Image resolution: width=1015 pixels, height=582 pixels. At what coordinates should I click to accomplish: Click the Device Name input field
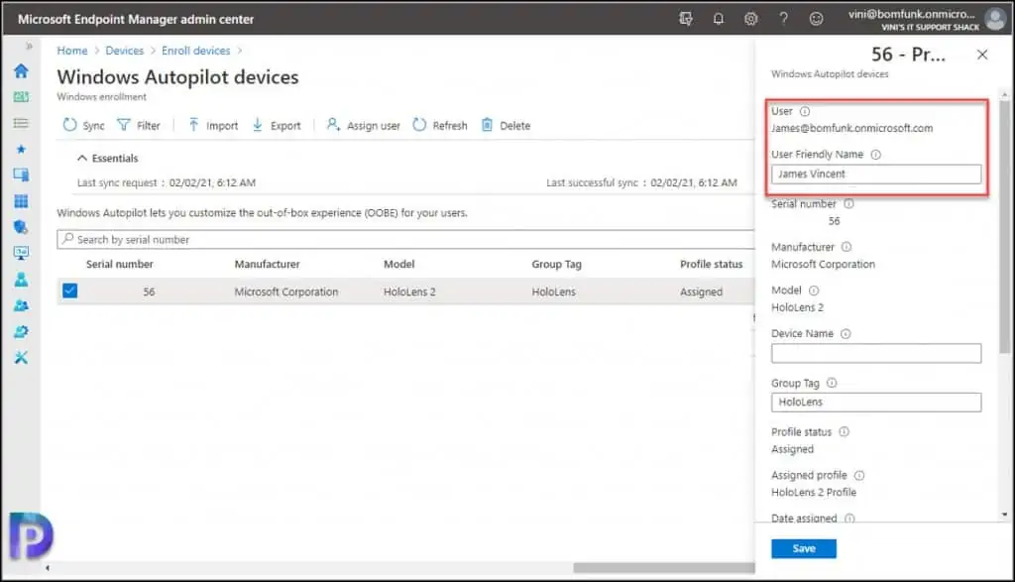coord(876,354)
